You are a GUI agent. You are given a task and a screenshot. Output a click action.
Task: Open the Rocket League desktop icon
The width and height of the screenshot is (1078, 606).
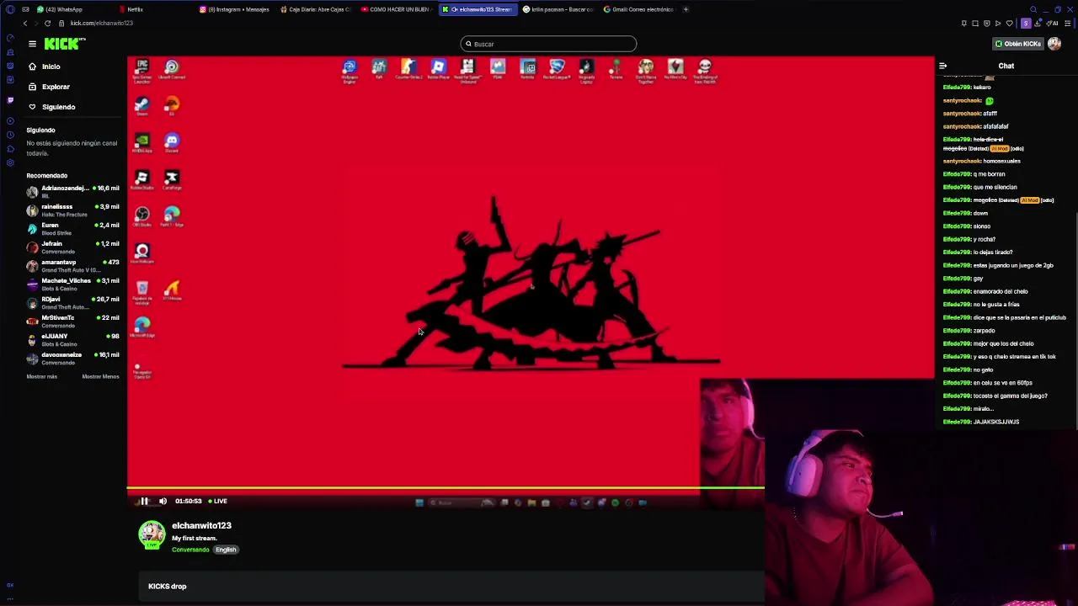pyautogui.click(x=557, y=71)
